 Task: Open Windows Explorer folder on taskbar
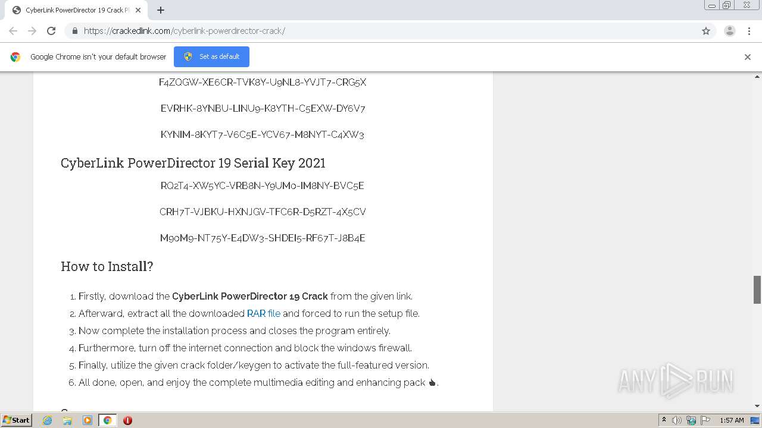pyautogui.click(x=67, y=420)
